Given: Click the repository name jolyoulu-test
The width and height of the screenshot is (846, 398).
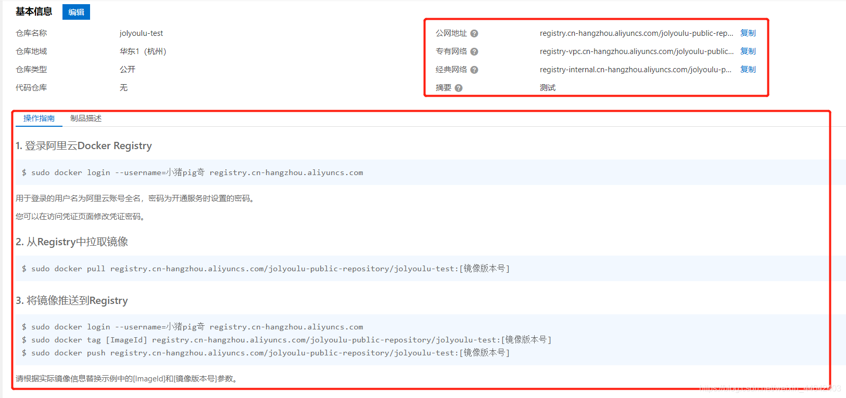Looking at the screenshot, I should point(141,33).
